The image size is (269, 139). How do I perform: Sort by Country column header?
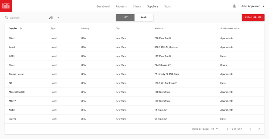(x=85, y=28)
